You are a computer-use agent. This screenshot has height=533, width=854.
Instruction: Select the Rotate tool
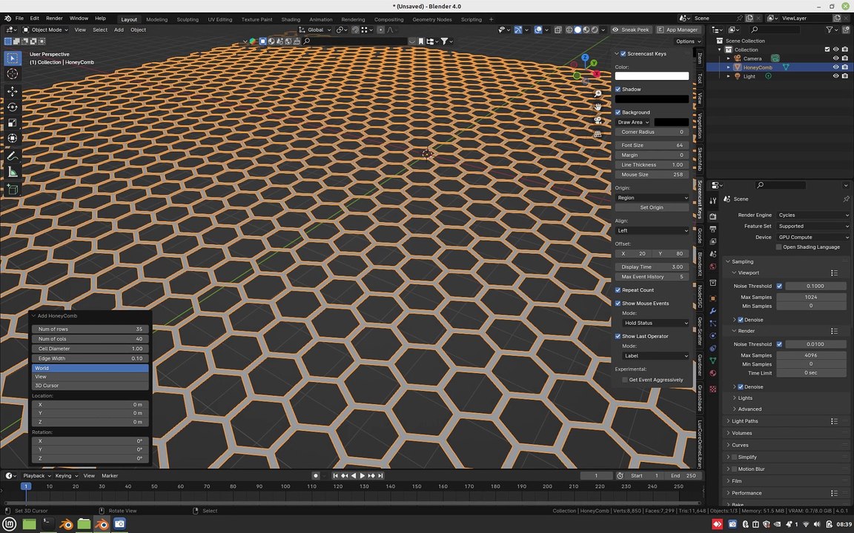[13, 107]
